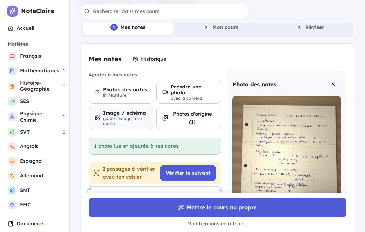Click Mettre le cours au propre
Image resolution: width=365 pixels, height=232 pixels.
click(x=217, y=207)
